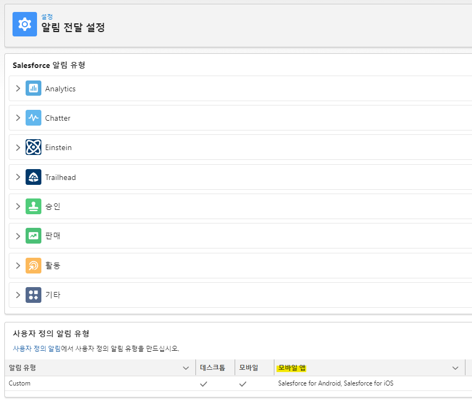Toggle the Custom row desktop checkmark

204,383
